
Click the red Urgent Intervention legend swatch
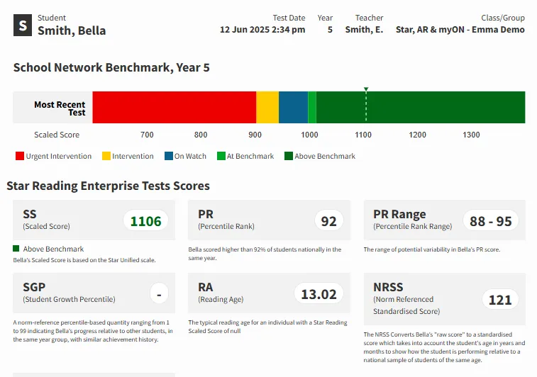point(20,156)
